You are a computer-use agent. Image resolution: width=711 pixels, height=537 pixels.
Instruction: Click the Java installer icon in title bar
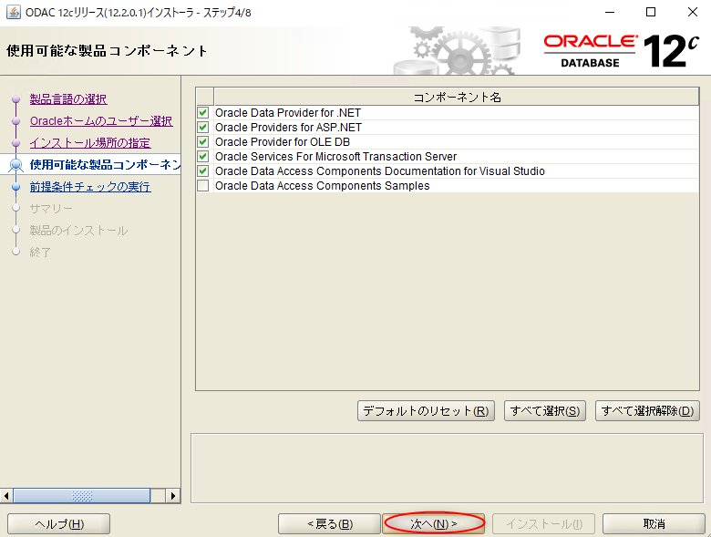point(13,12)
